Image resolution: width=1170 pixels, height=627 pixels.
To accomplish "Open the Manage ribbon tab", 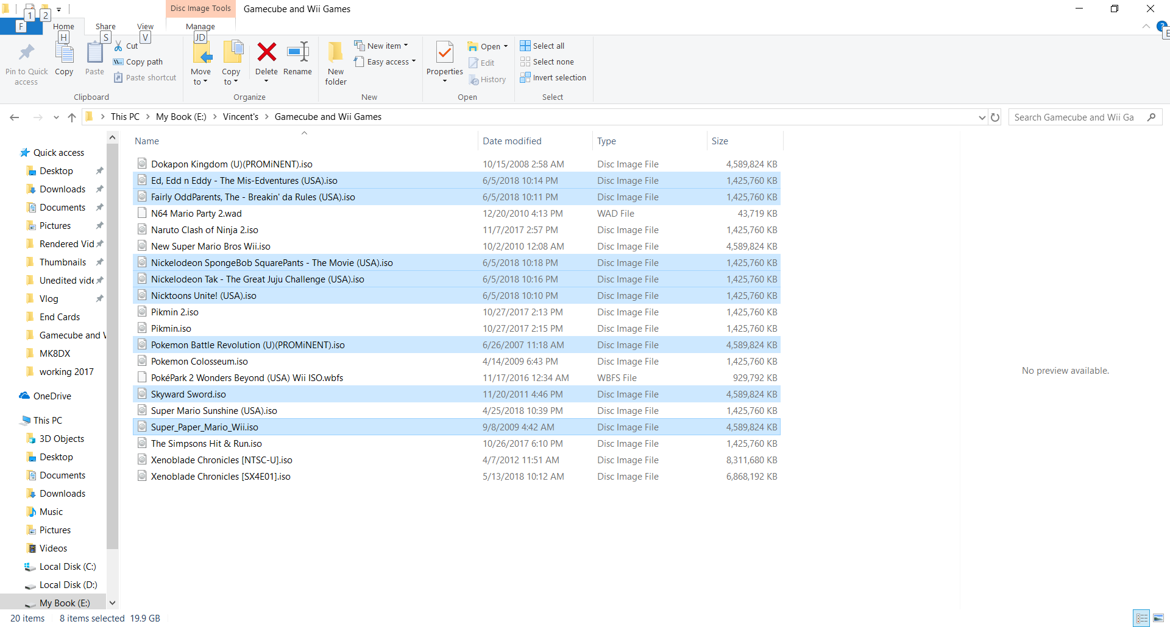I will pos(200,26).
